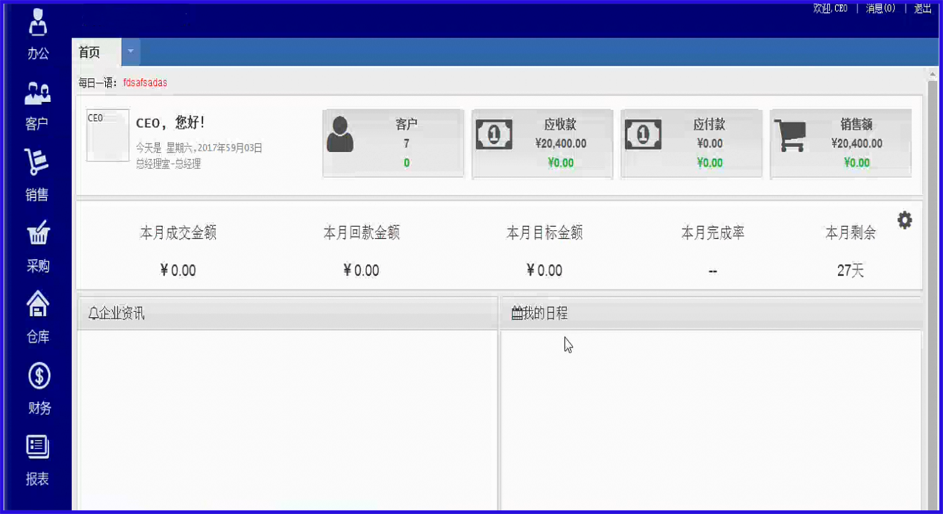
Task: Click the 应收款 receivables card
Action: click(542, 143)
